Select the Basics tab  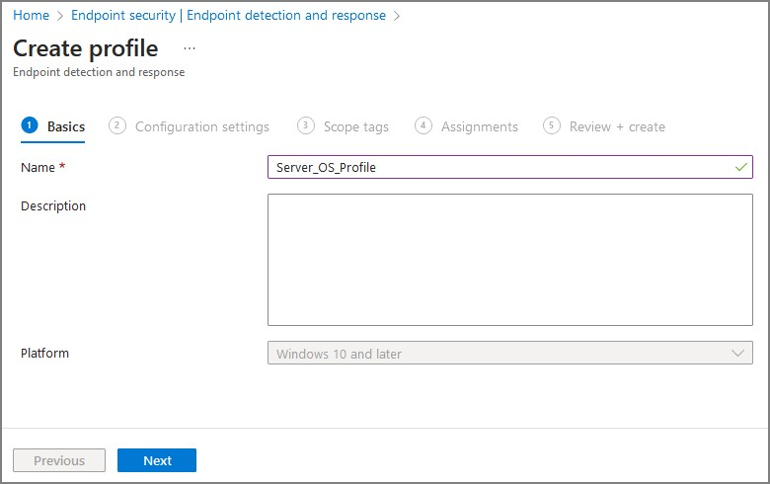tap(53, 126)
